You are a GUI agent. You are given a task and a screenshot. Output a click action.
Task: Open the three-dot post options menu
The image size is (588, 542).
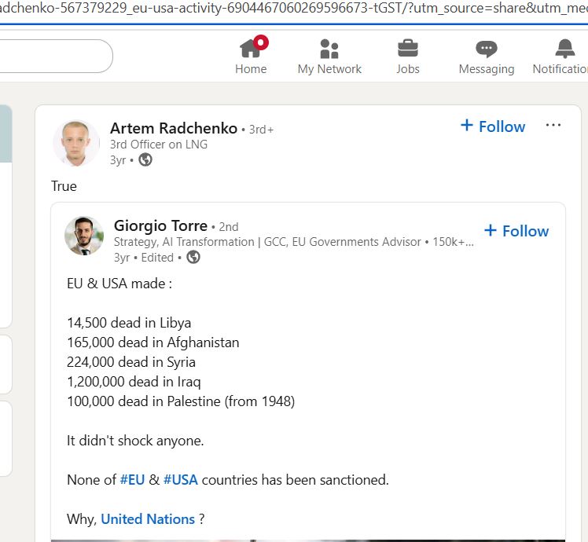[x=553, y=125]
